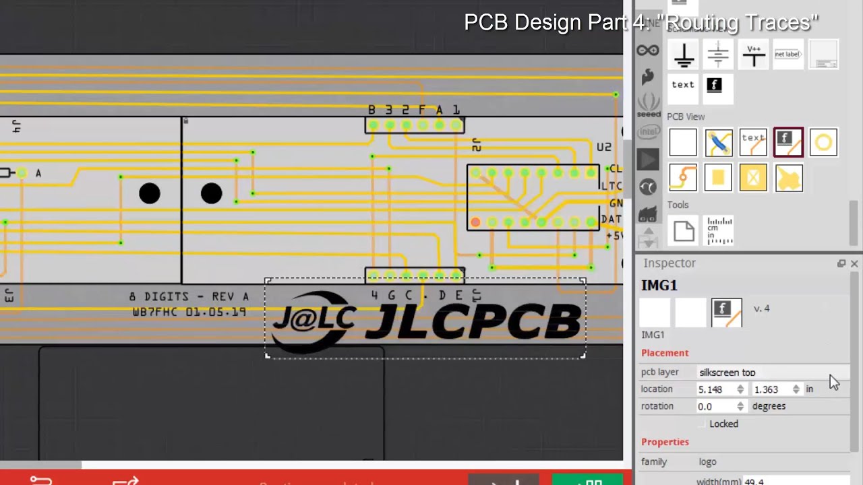Select the blank PCB board part
This screenshot has height=485, width=863.
tap(683, 143)
